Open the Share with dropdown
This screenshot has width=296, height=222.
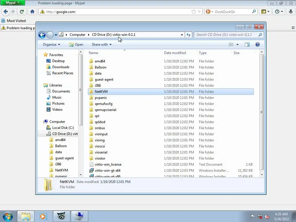coord(101,45)
